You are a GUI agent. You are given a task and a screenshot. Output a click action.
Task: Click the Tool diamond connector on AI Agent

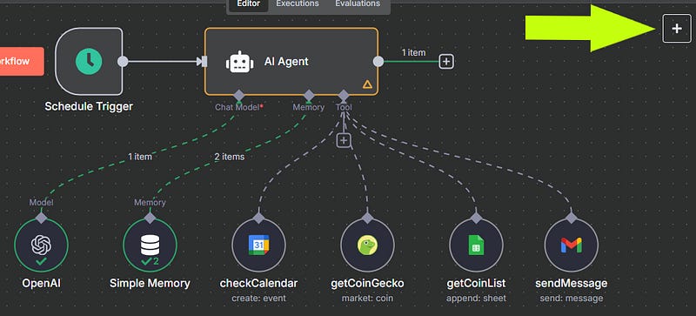(344, 95)
